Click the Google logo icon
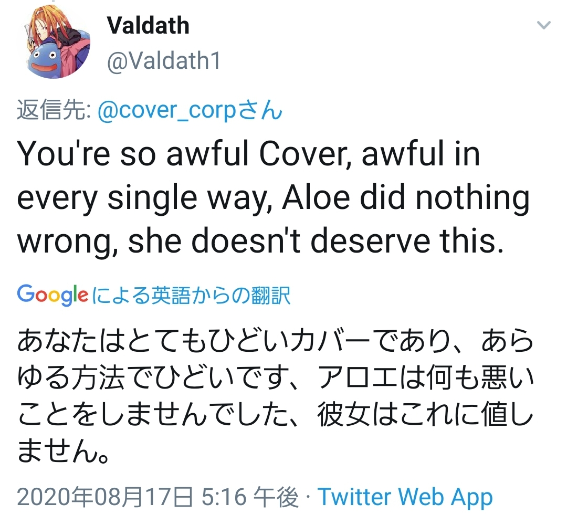Image resolution: width=567 pixels, height=514 pixels. coord(52,295)
